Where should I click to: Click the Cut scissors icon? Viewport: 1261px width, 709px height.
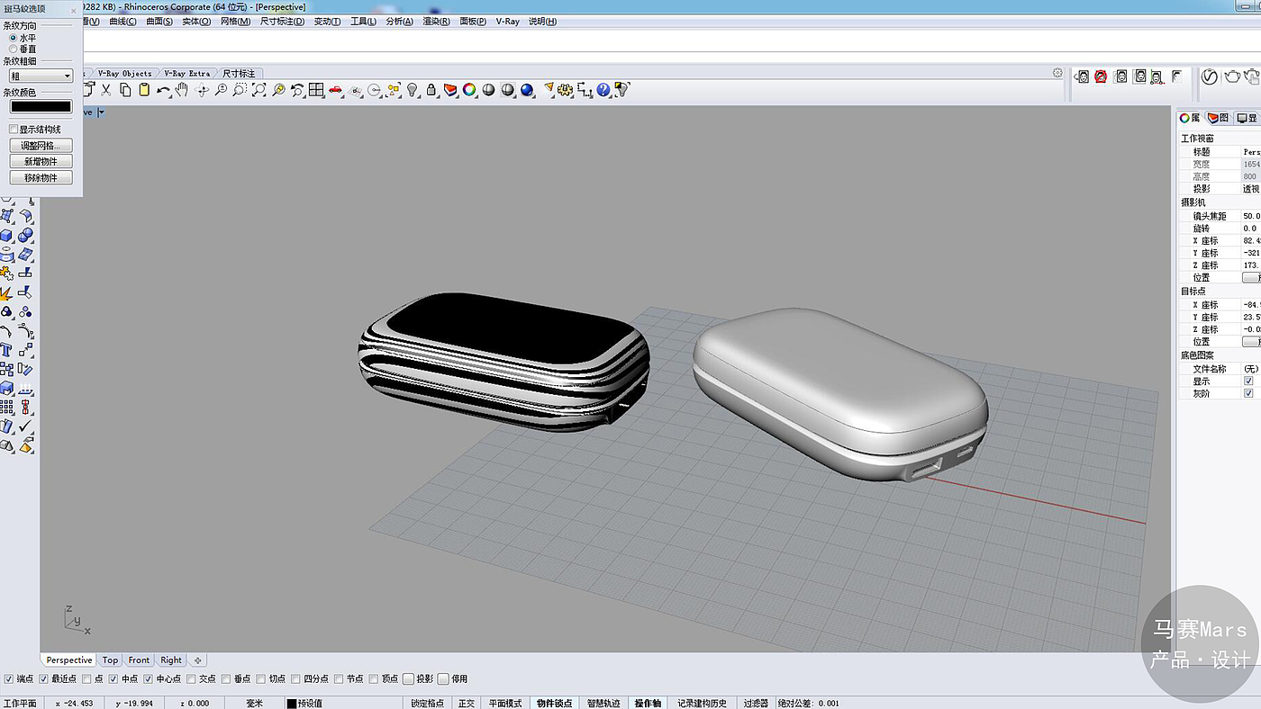(106, 90)
